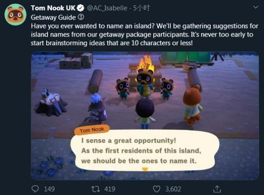Click the 419 retweets count
Image resolution: width=264 pixels, height=195 pixels.
pos(110,189)
